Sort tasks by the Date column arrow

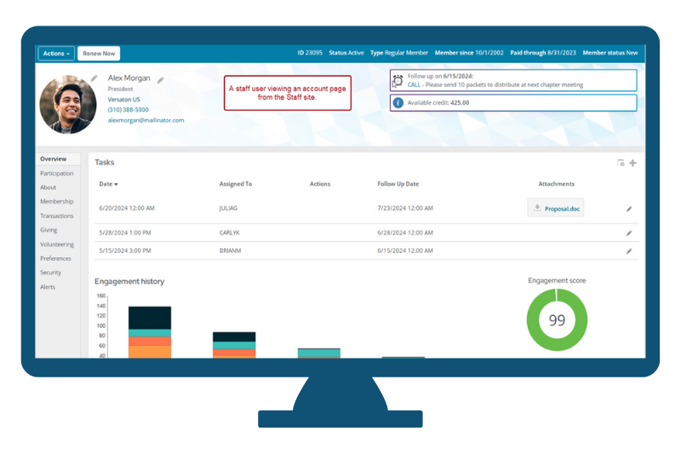click(x=116, y=184)
